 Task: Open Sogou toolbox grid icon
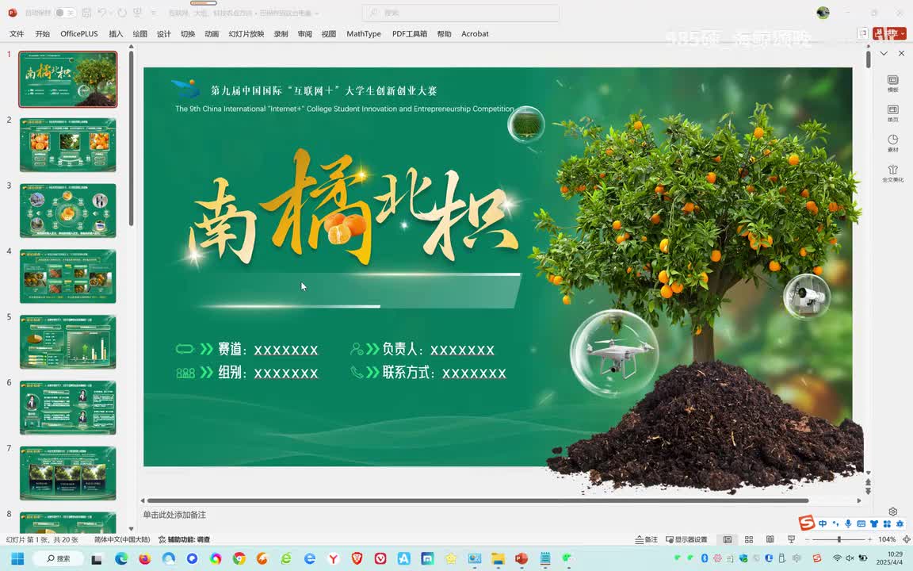click(x=887, y=523)
